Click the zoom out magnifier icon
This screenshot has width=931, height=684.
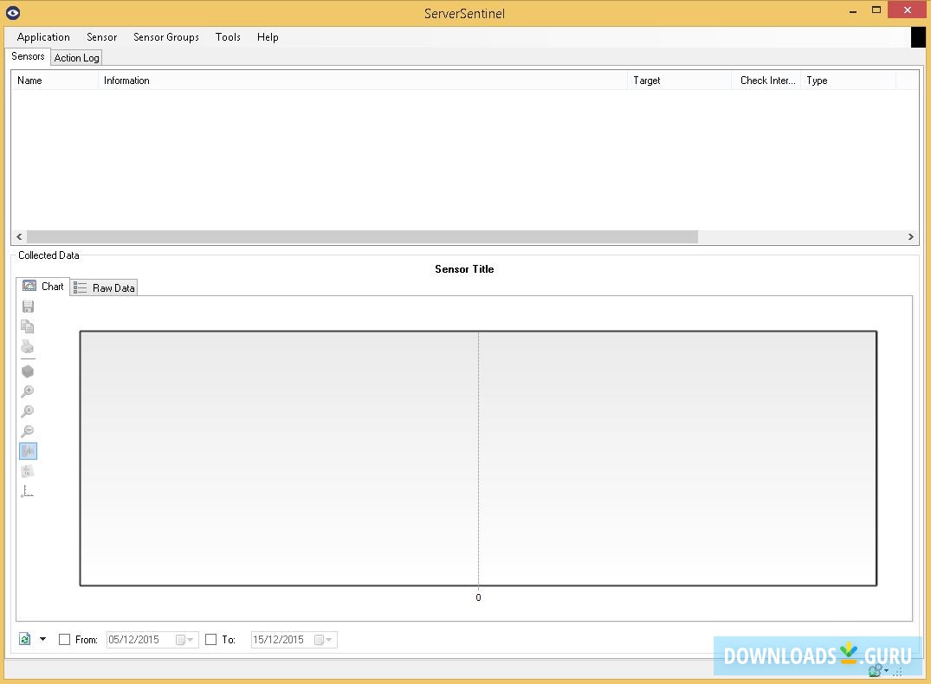28,431
